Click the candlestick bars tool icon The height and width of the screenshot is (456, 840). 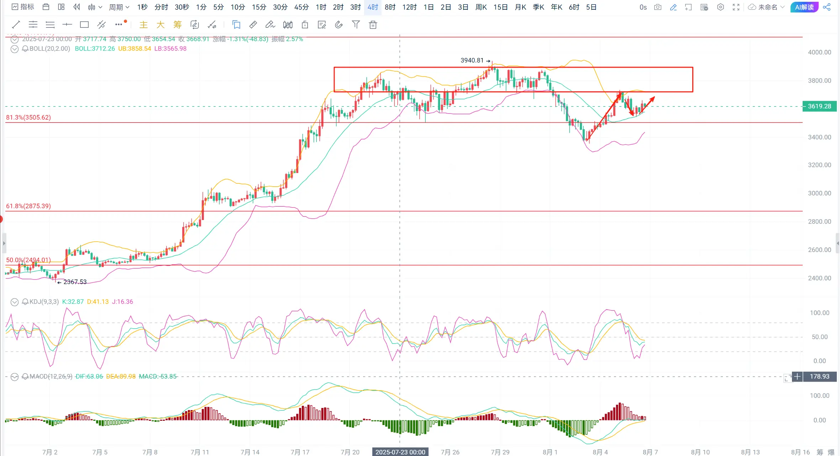click(x=288, y=25)
